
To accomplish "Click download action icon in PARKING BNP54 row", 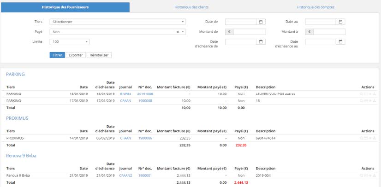I will point(375,94).
